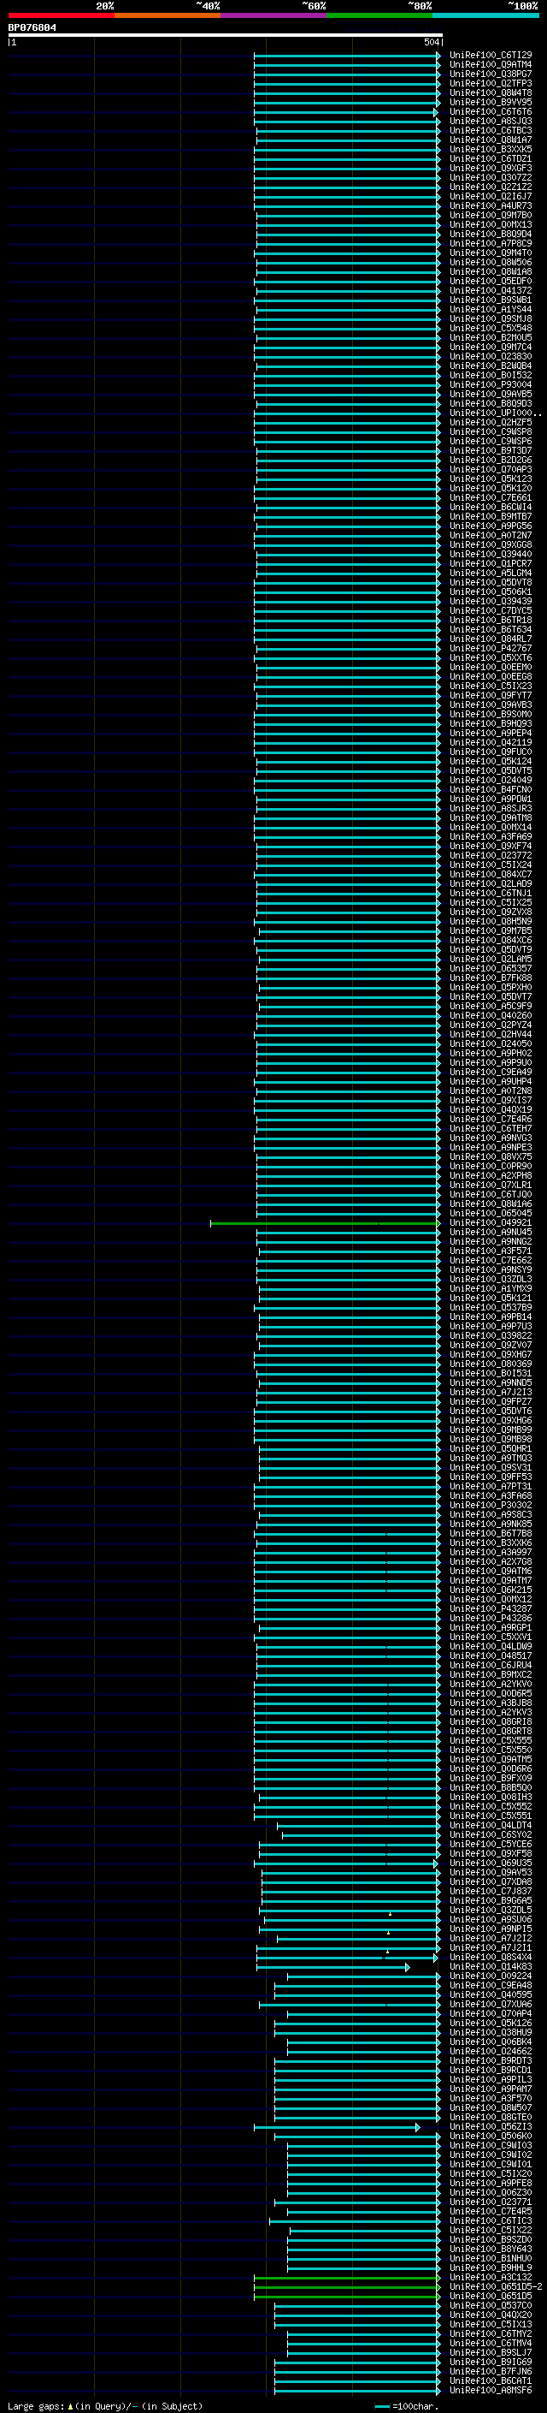Click hit label UniRef100_B6CAT1
Screen dimensions: 547x2413
point(491,2380)
